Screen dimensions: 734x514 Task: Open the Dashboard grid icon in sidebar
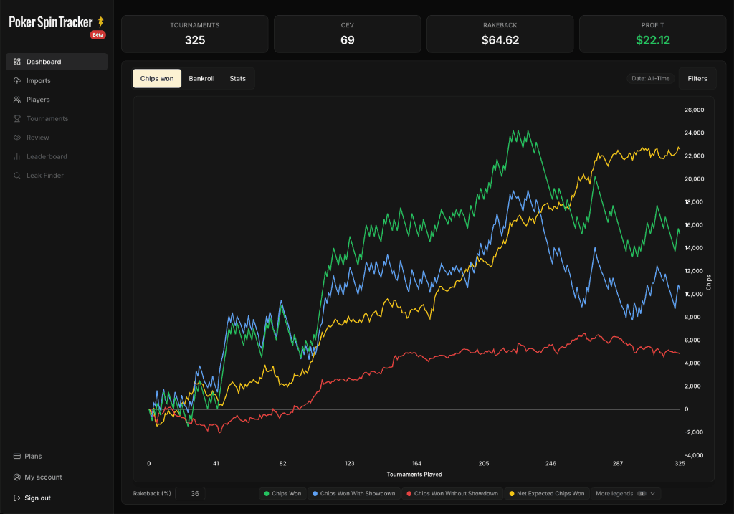pos(17,62)
